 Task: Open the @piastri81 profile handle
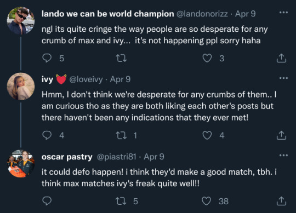(116, 157)
